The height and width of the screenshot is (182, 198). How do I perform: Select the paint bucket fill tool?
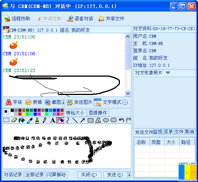pyautogui.click(x=22, y=120)
